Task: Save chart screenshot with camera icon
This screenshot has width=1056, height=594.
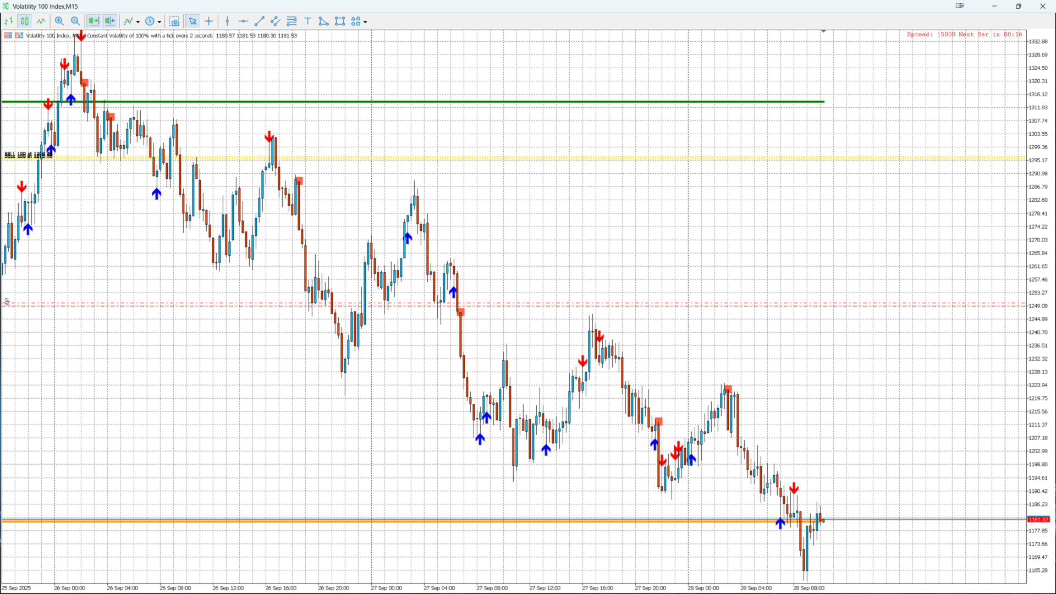Action: click(x=174, y=21)
